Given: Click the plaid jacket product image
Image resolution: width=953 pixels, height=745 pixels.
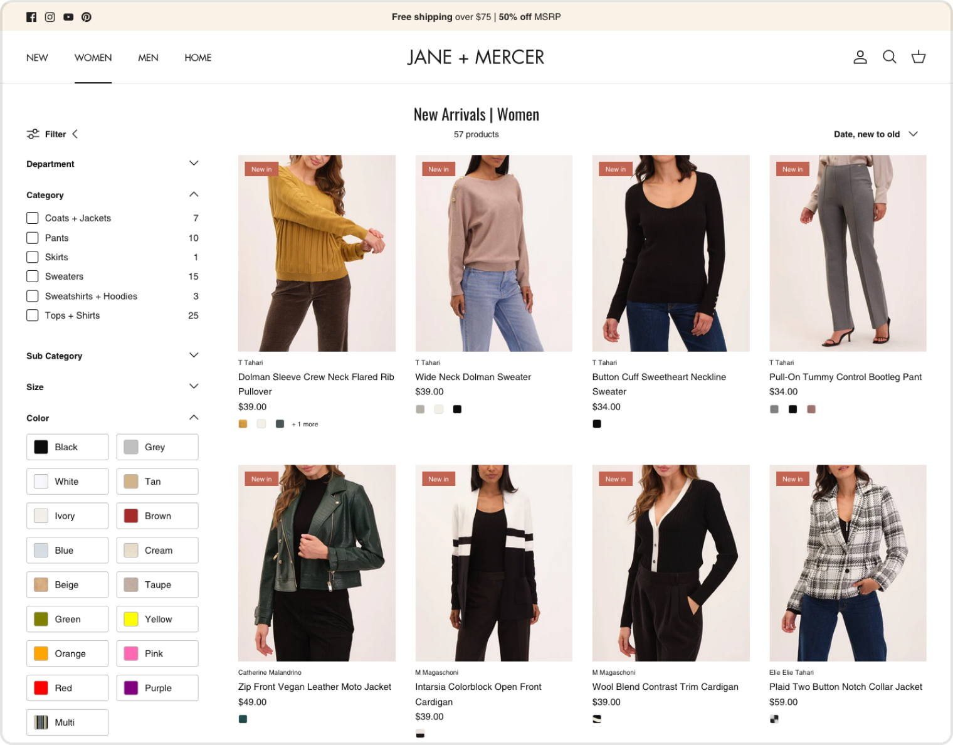Looking at the screenshot, I should pyautogui.click(x=848, y=563).
